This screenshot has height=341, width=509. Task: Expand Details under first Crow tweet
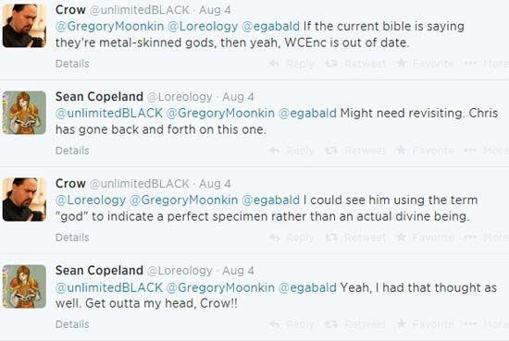[72, 64]
